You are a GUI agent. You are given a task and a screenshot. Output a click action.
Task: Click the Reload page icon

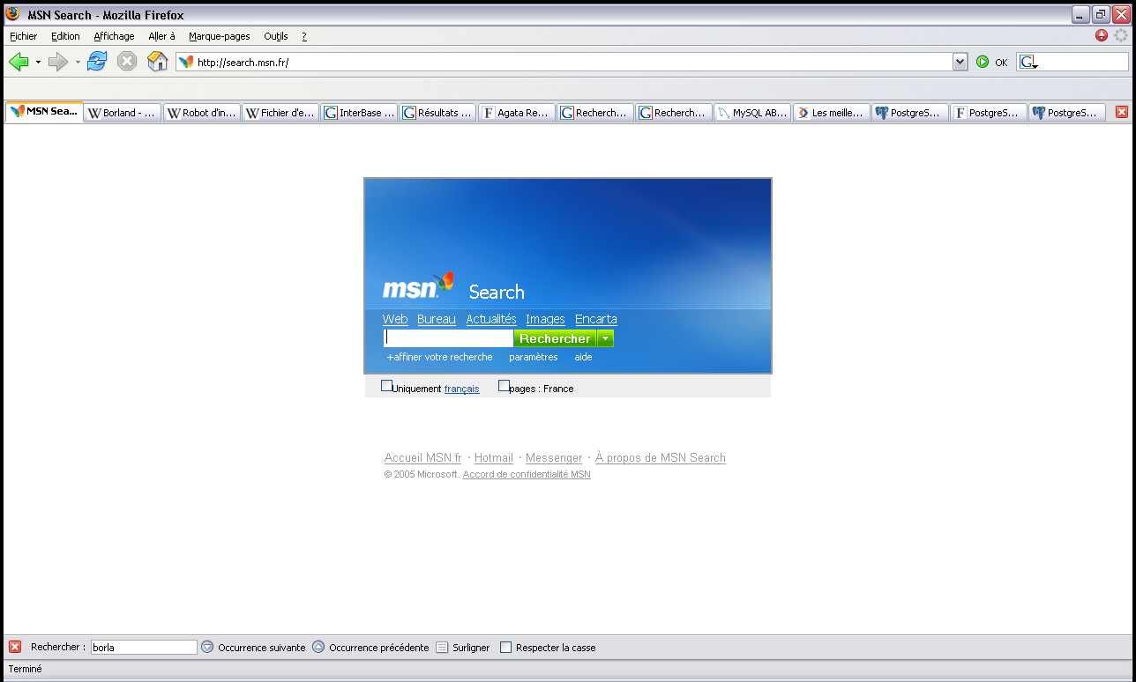click(x=97, y=62)
